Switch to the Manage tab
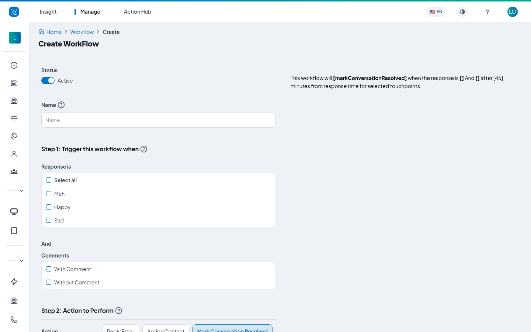This screenshot has height=332, width=531. coord(90,12)
